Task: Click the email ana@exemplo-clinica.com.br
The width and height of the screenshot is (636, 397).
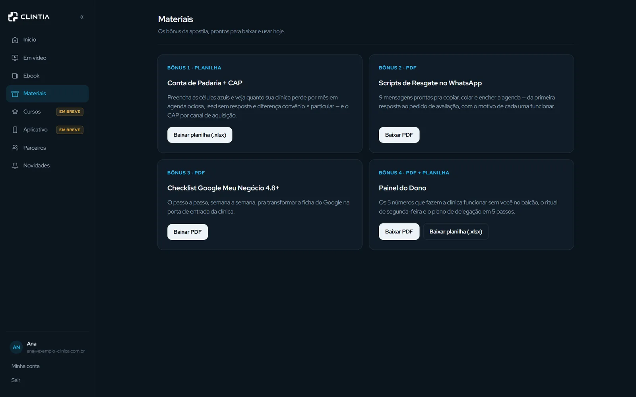Action: point(56,351)
